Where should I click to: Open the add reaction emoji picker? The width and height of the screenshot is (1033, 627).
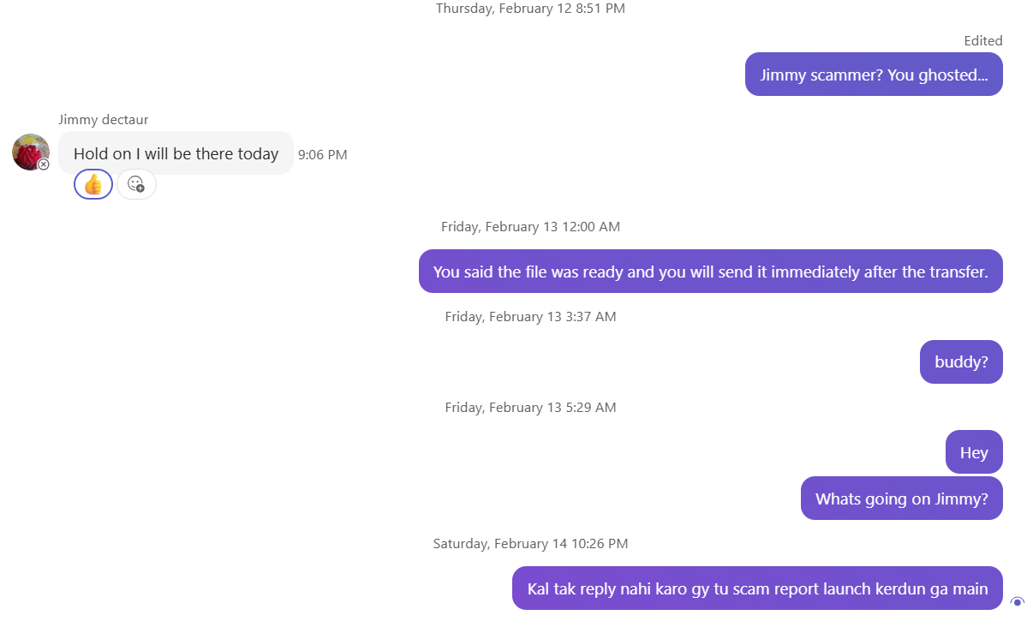[x=136, y=184]
